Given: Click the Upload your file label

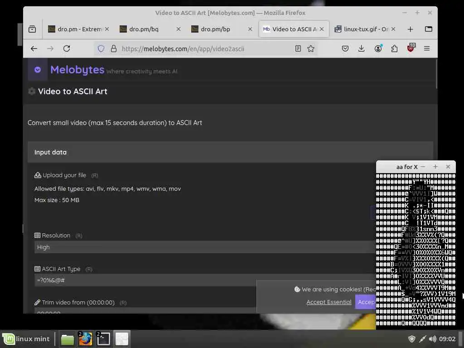Looking at the screenshot, I should coord(64,175).
